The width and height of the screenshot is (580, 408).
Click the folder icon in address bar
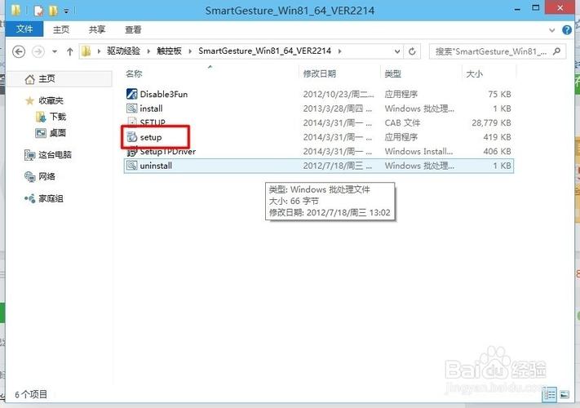[86, 51]
